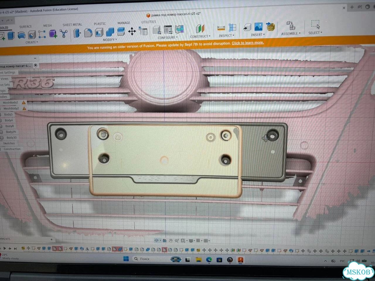Click the Insert Derive icon
The image size is (375, 281).
click(247, 27)
